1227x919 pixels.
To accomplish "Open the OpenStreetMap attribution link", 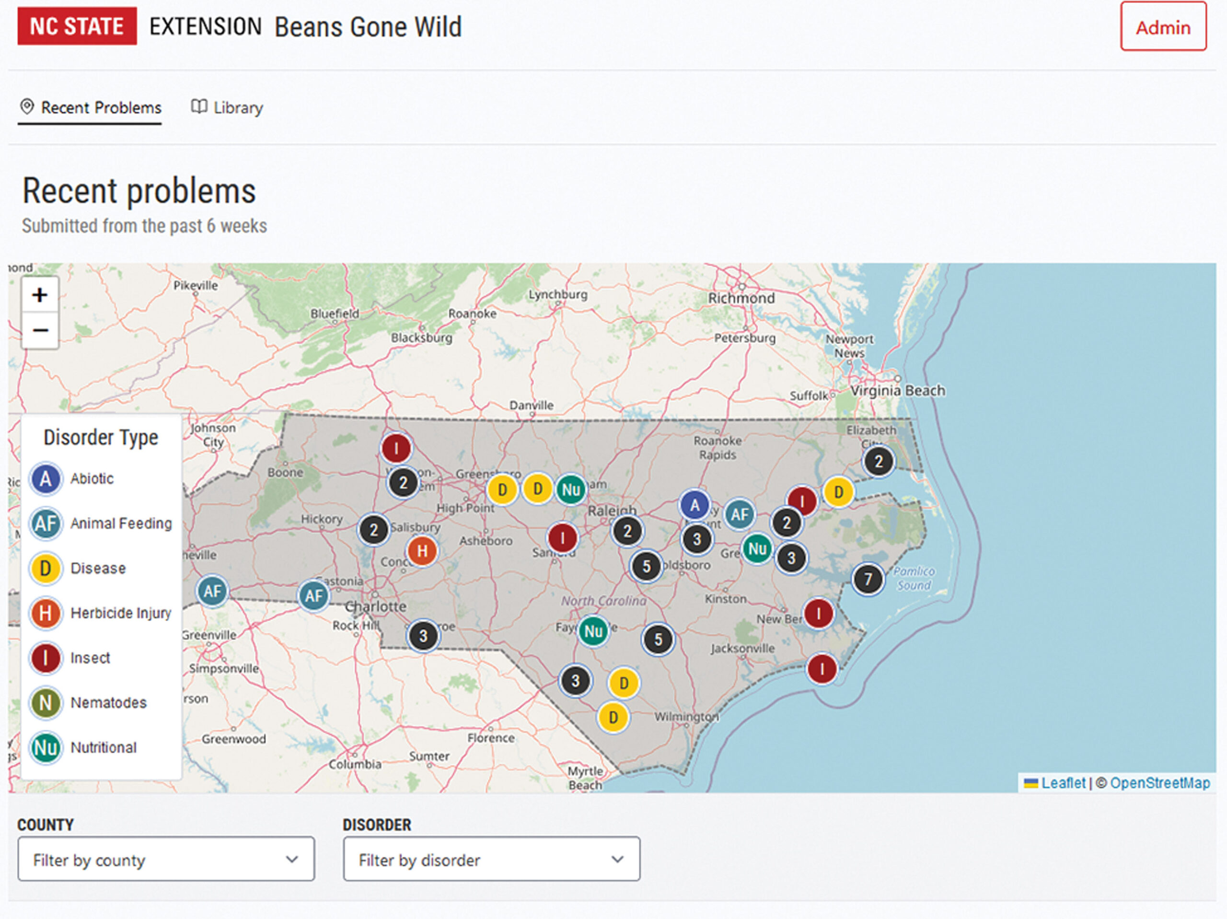I will tap(1159, 783).
